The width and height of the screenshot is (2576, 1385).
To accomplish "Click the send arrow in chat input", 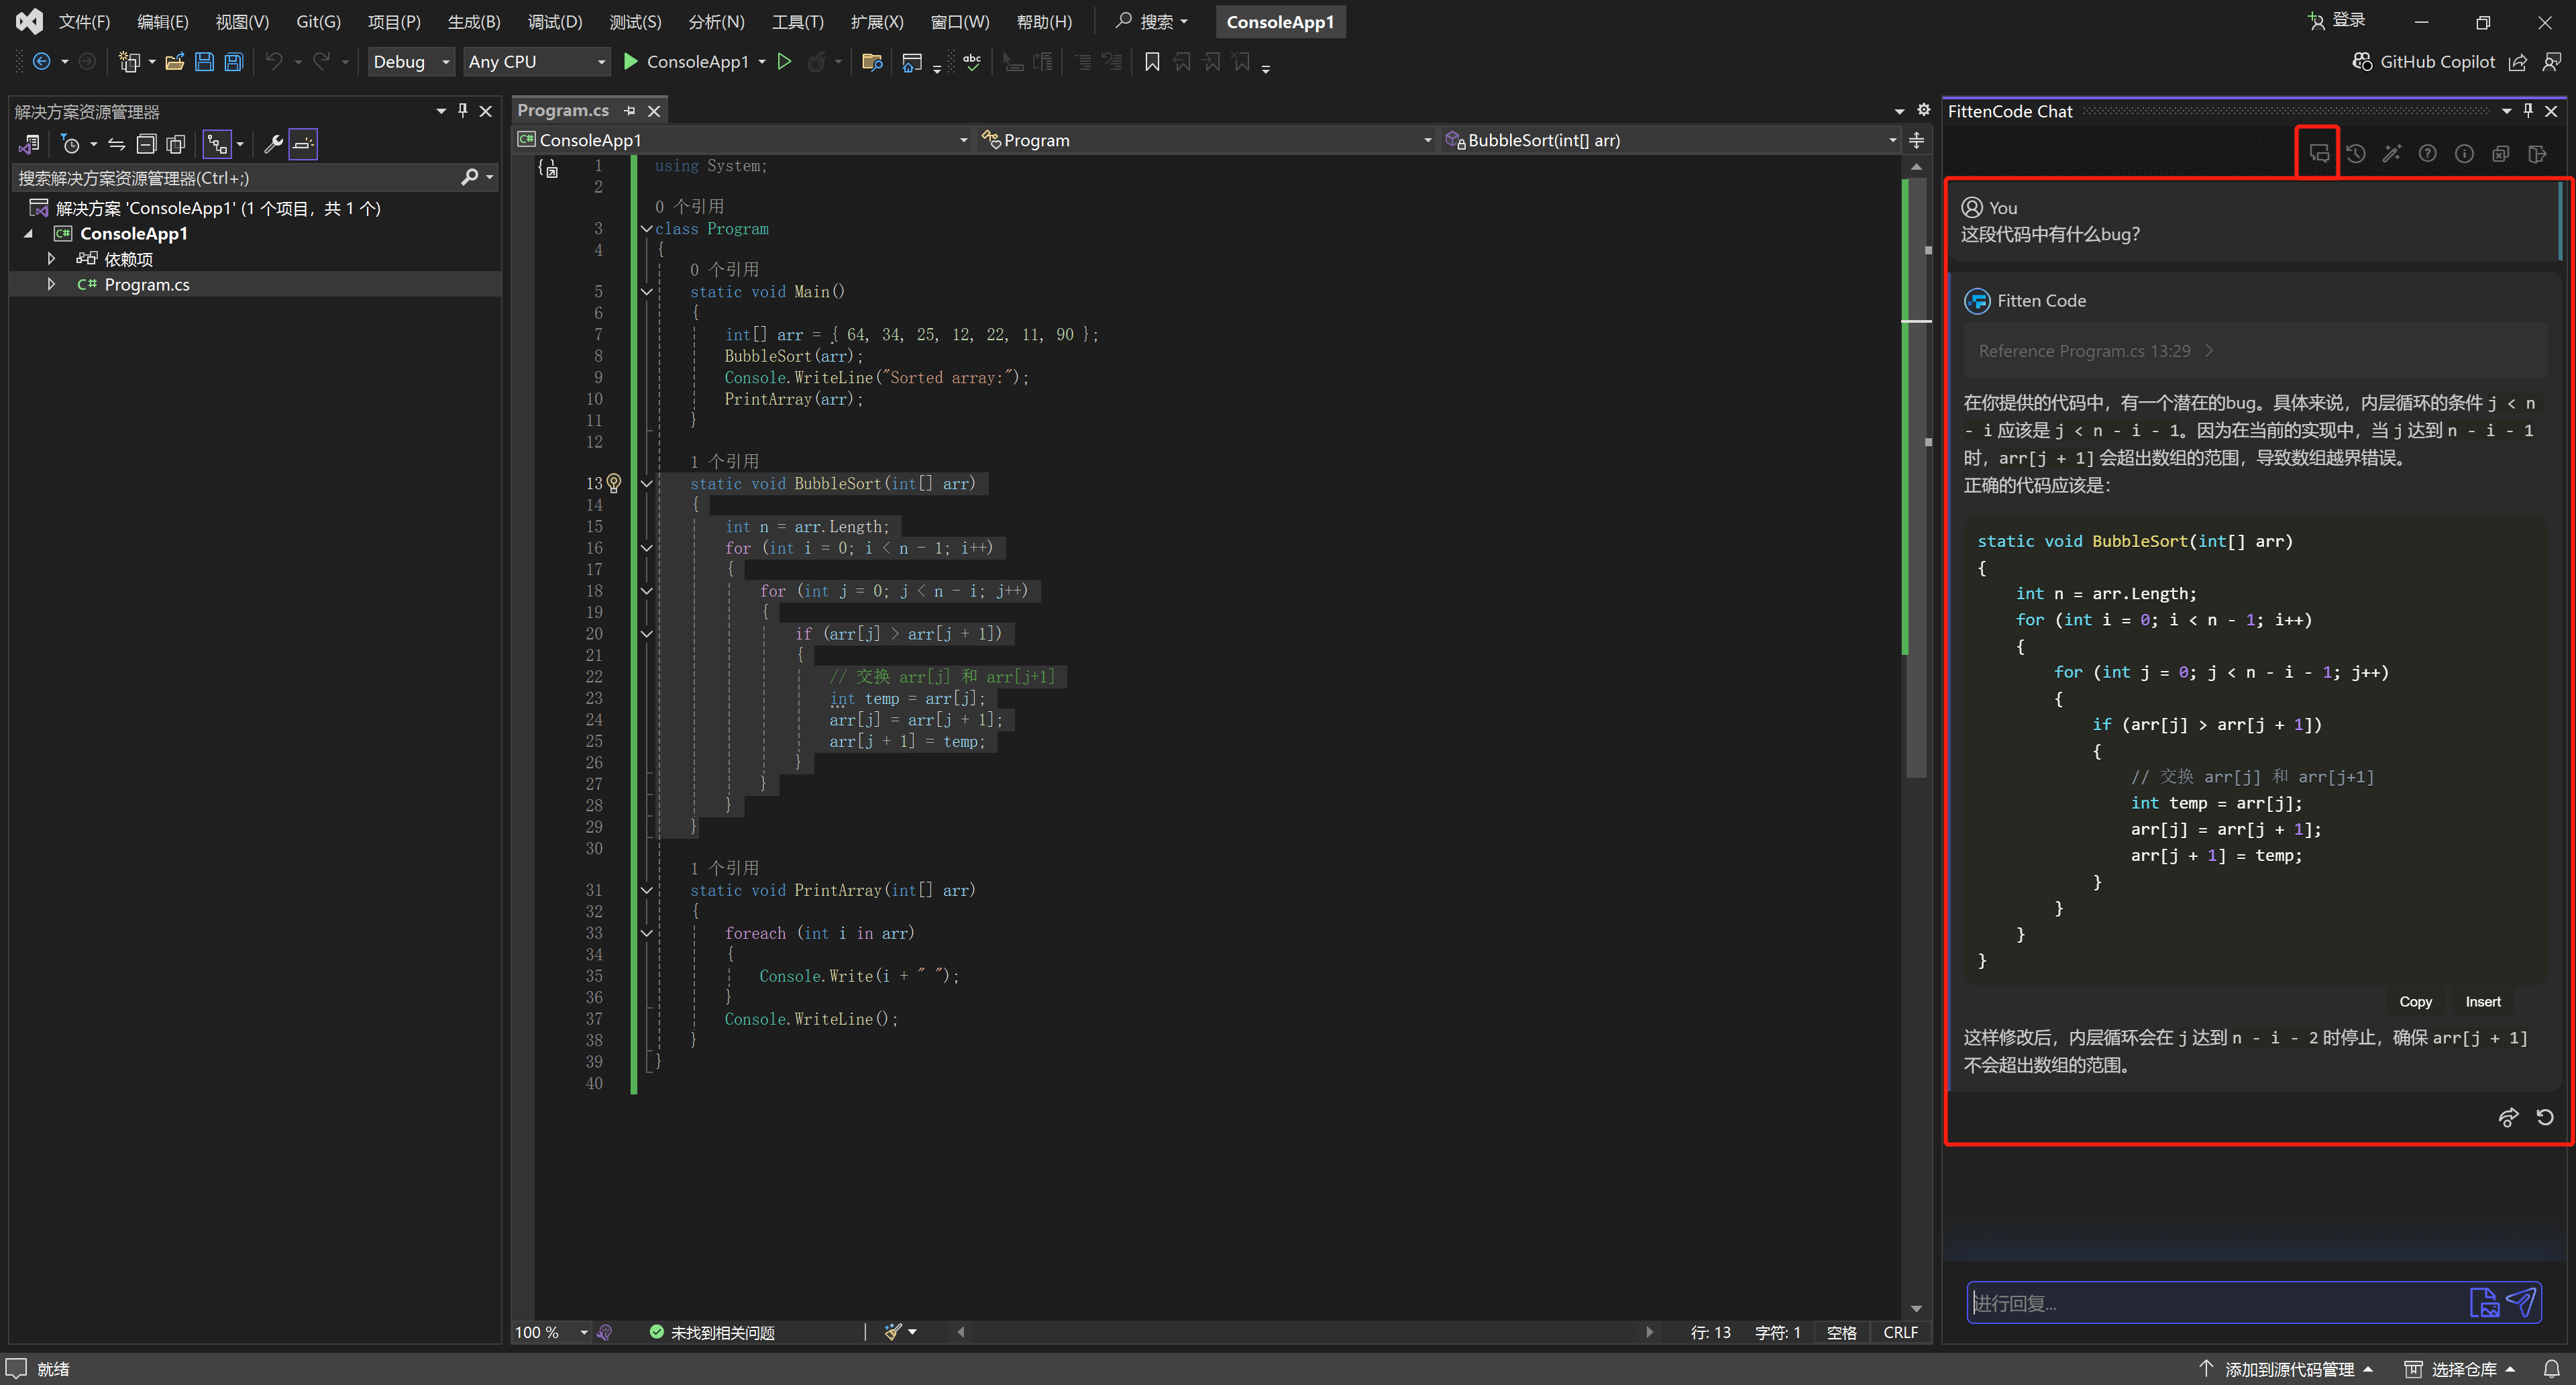I will [x=2522, y=1301].
